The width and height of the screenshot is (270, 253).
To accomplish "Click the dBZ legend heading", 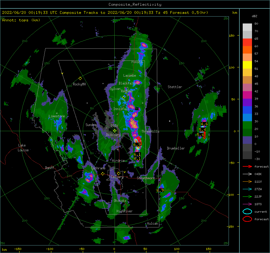I will tap(254, 16).
